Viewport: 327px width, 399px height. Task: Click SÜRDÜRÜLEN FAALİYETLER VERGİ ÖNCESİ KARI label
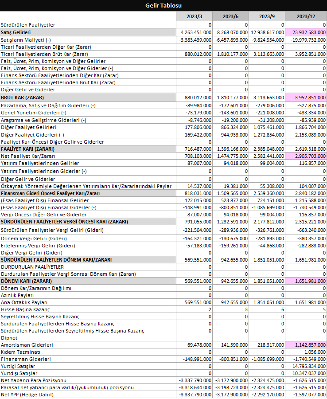65,222
